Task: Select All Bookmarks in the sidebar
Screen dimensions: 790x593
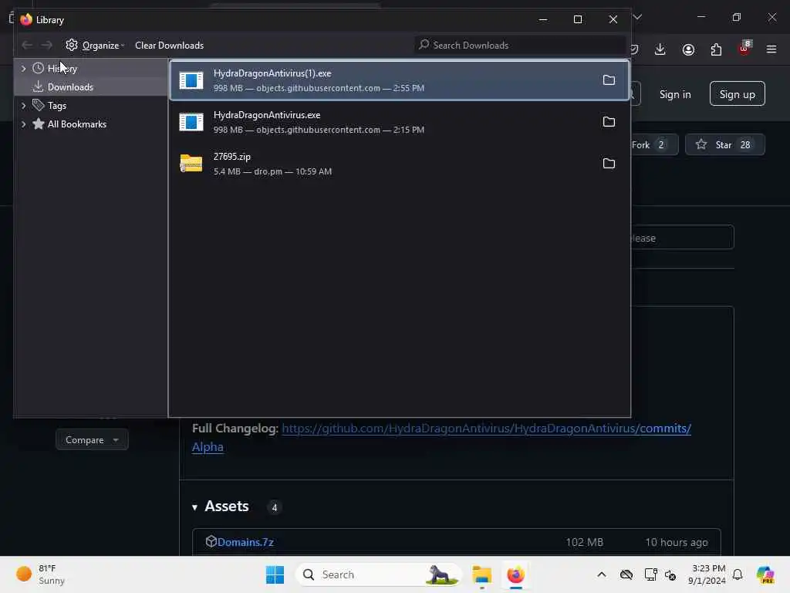Action: click(x=76, y=124)
